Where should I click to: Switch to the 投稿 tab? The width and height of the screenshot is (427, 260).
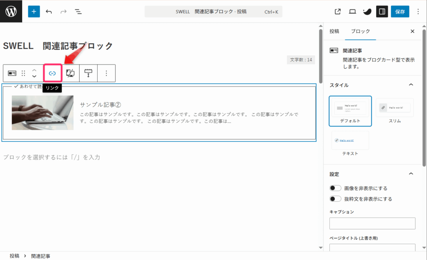[334, 31]
